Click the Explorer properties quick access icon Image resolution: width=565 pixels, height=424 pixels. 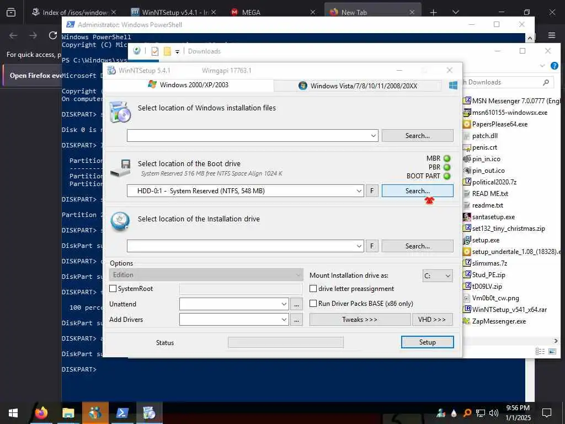pyautogui.click(x=155, y=51)
